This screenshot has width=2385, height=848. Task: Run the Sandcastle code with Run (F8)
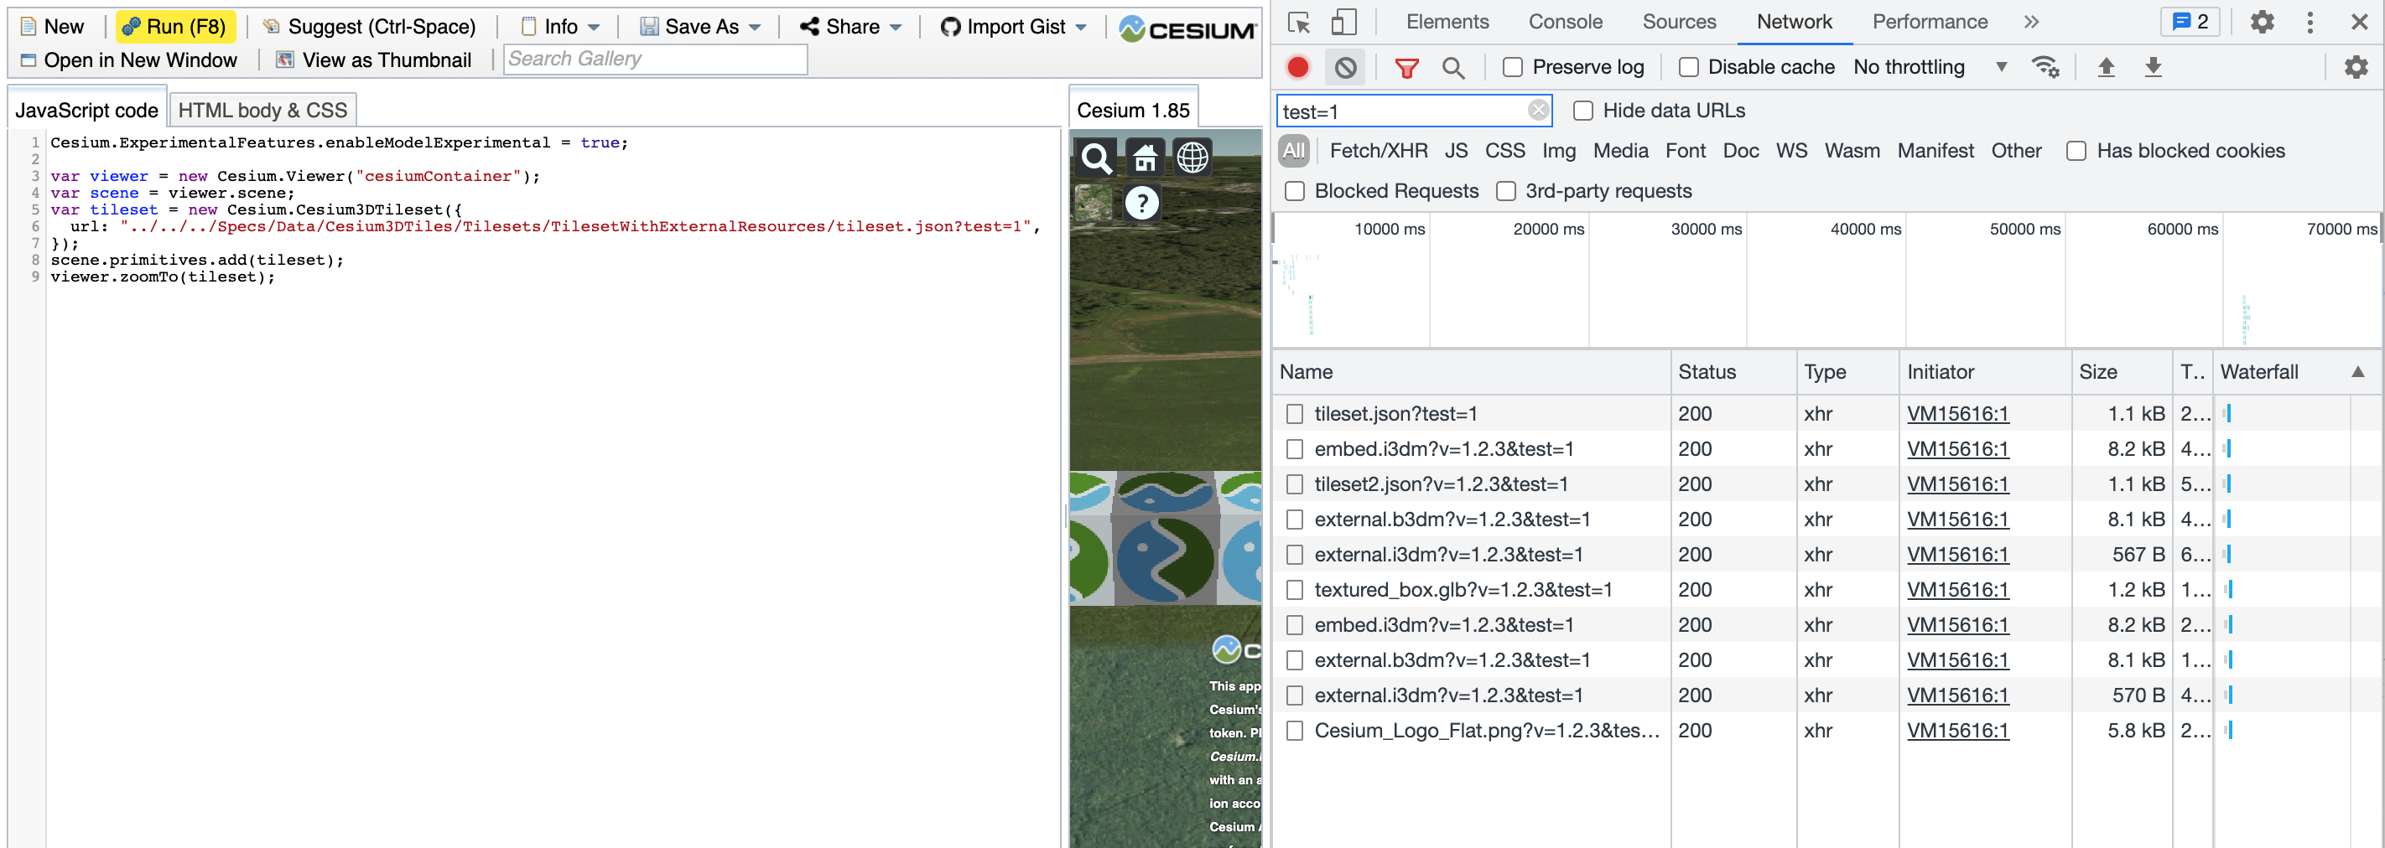[x=175, y=26]
